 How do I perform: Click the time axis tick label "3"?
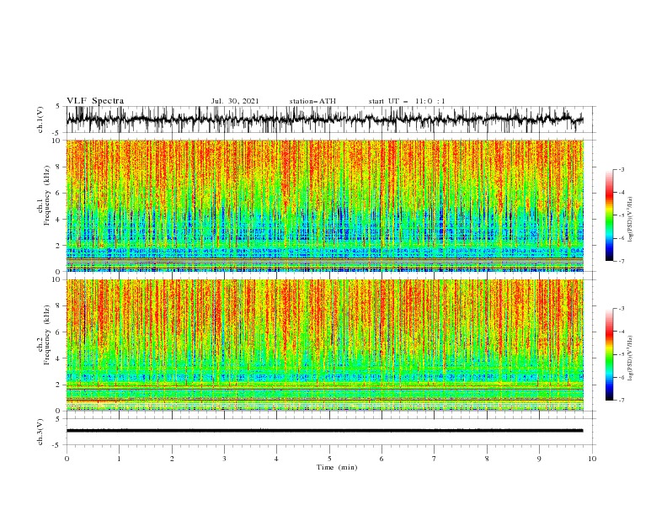coord(224,459)
